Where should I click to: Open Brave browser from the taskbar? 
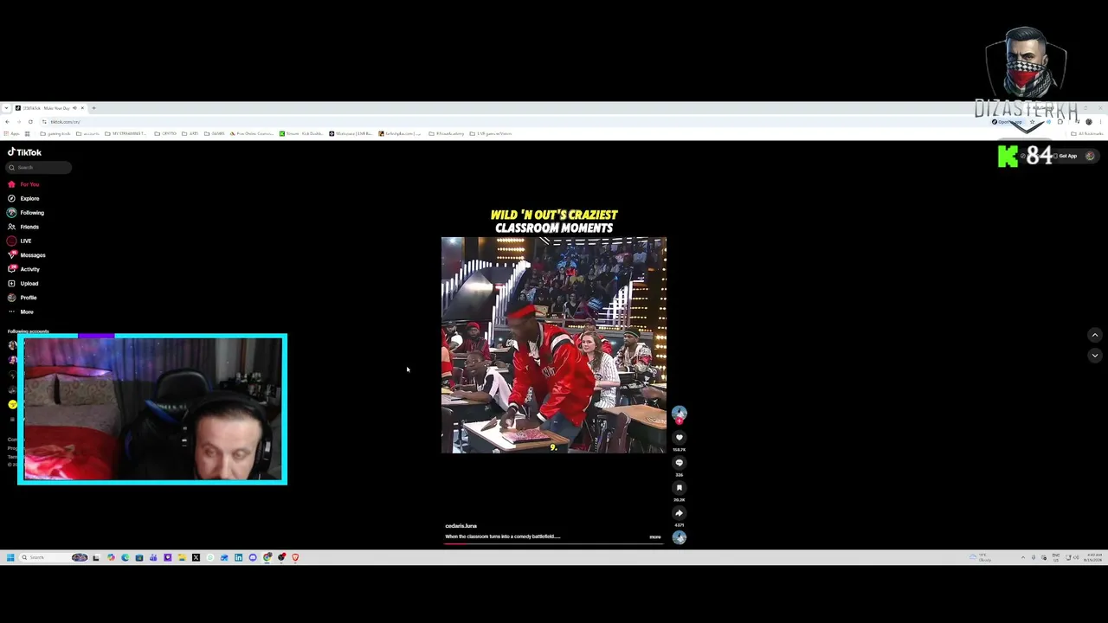[x=295, y=558]
